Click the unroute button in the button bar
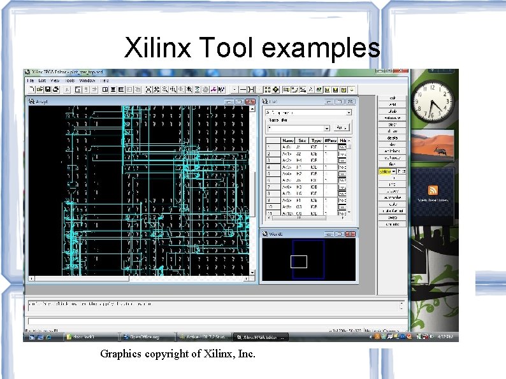The height and width of the screenshot is (379, 506). tap(392, 224)
